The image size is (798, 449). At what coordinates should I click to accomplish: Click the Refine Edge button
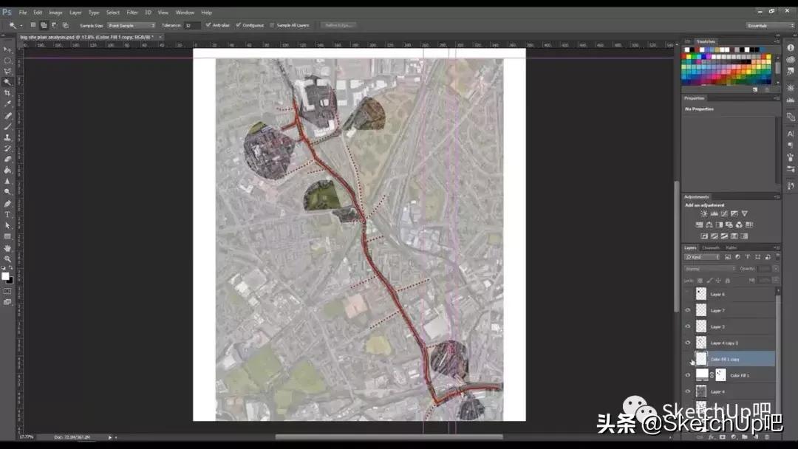coord(338,24)
